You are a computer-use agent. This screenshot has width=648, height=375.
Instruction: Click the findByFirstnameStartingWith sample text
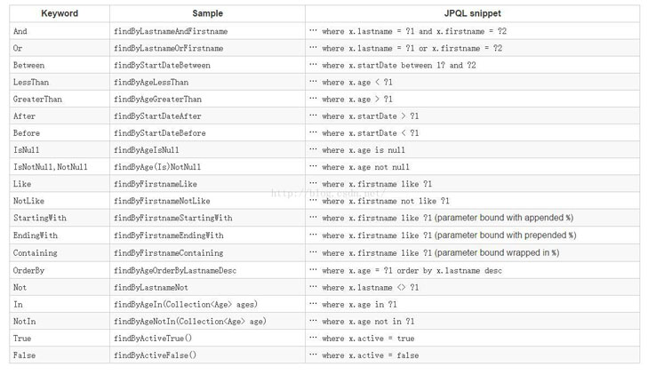pyautogui.click(x=172, y=219)
